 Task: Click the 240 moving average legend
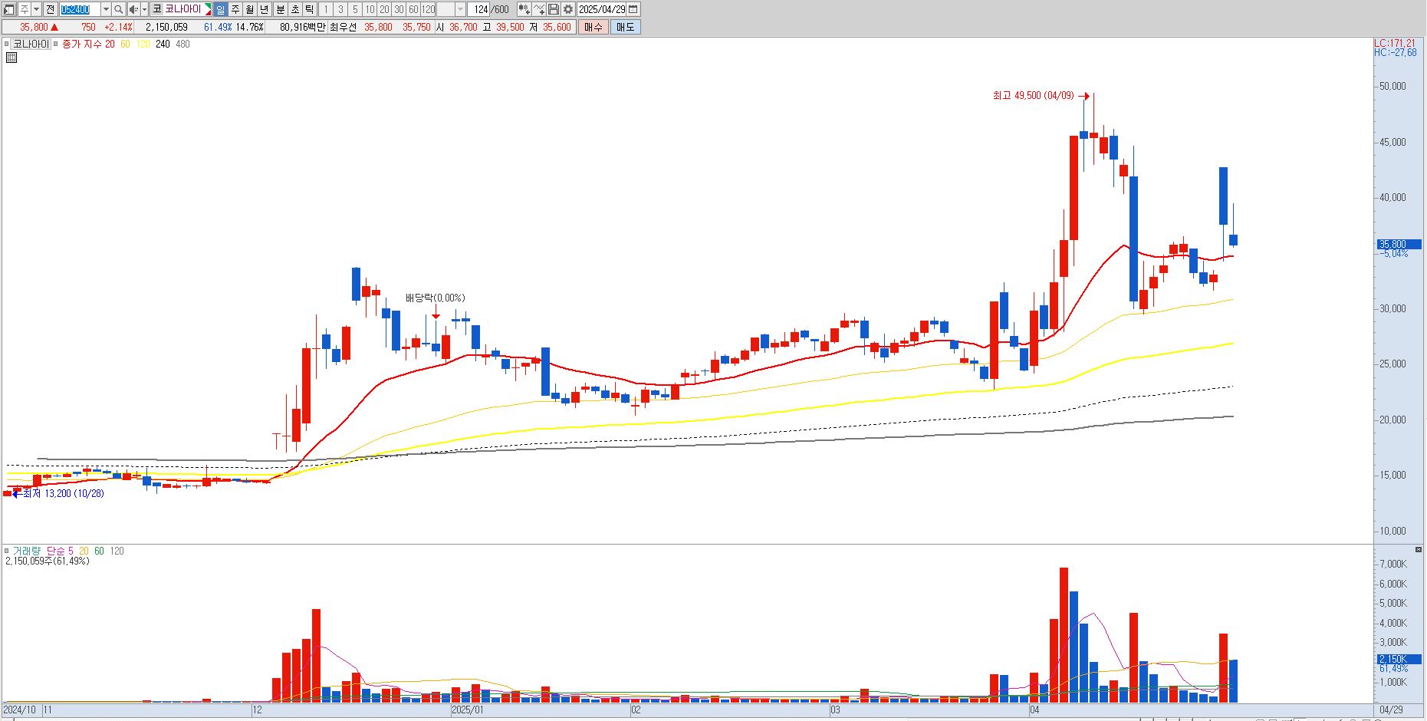click(x=163, y=44)
